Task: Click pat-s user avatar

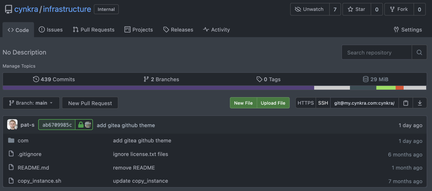Action: [13, 125]
